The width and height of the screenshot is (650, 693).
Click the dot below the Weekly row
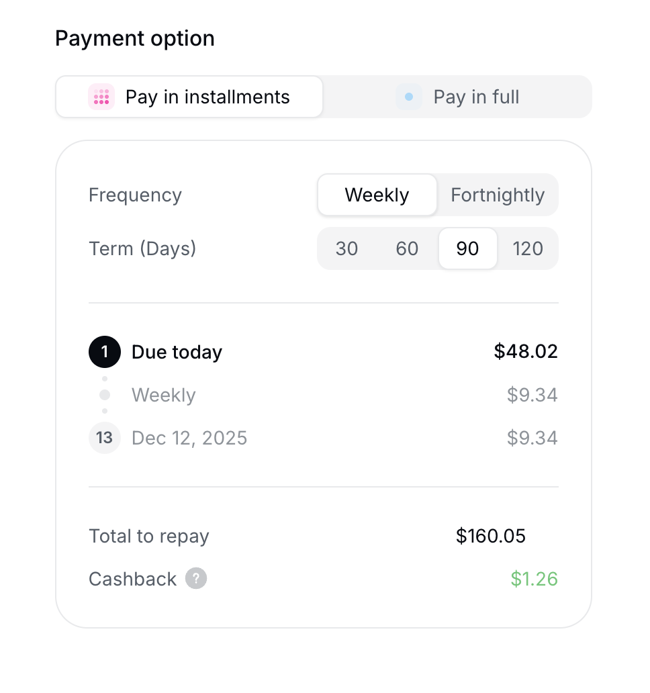click(105, 411)
